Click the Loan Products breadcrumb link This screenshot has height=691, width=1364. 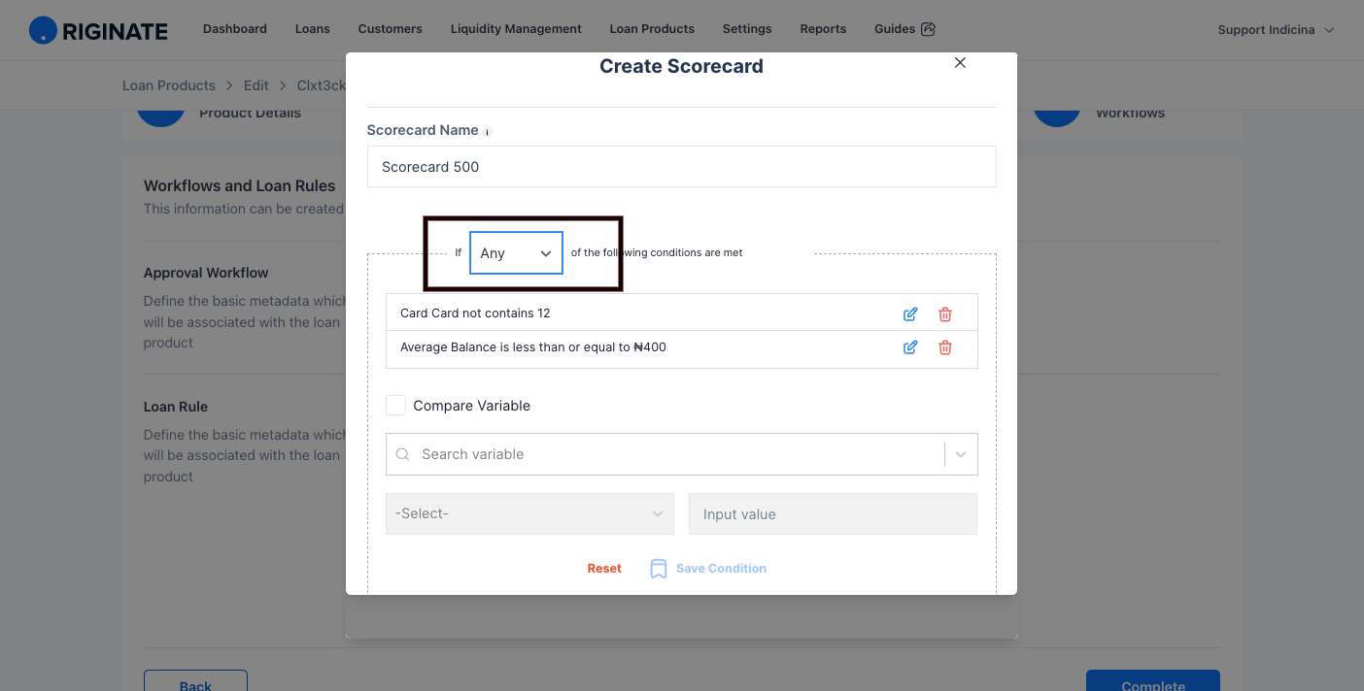(169, 85)
